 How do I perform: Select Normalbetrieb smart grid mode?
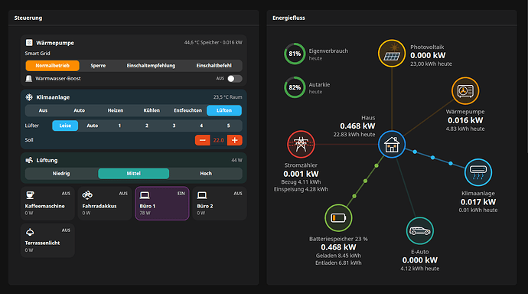53,66
